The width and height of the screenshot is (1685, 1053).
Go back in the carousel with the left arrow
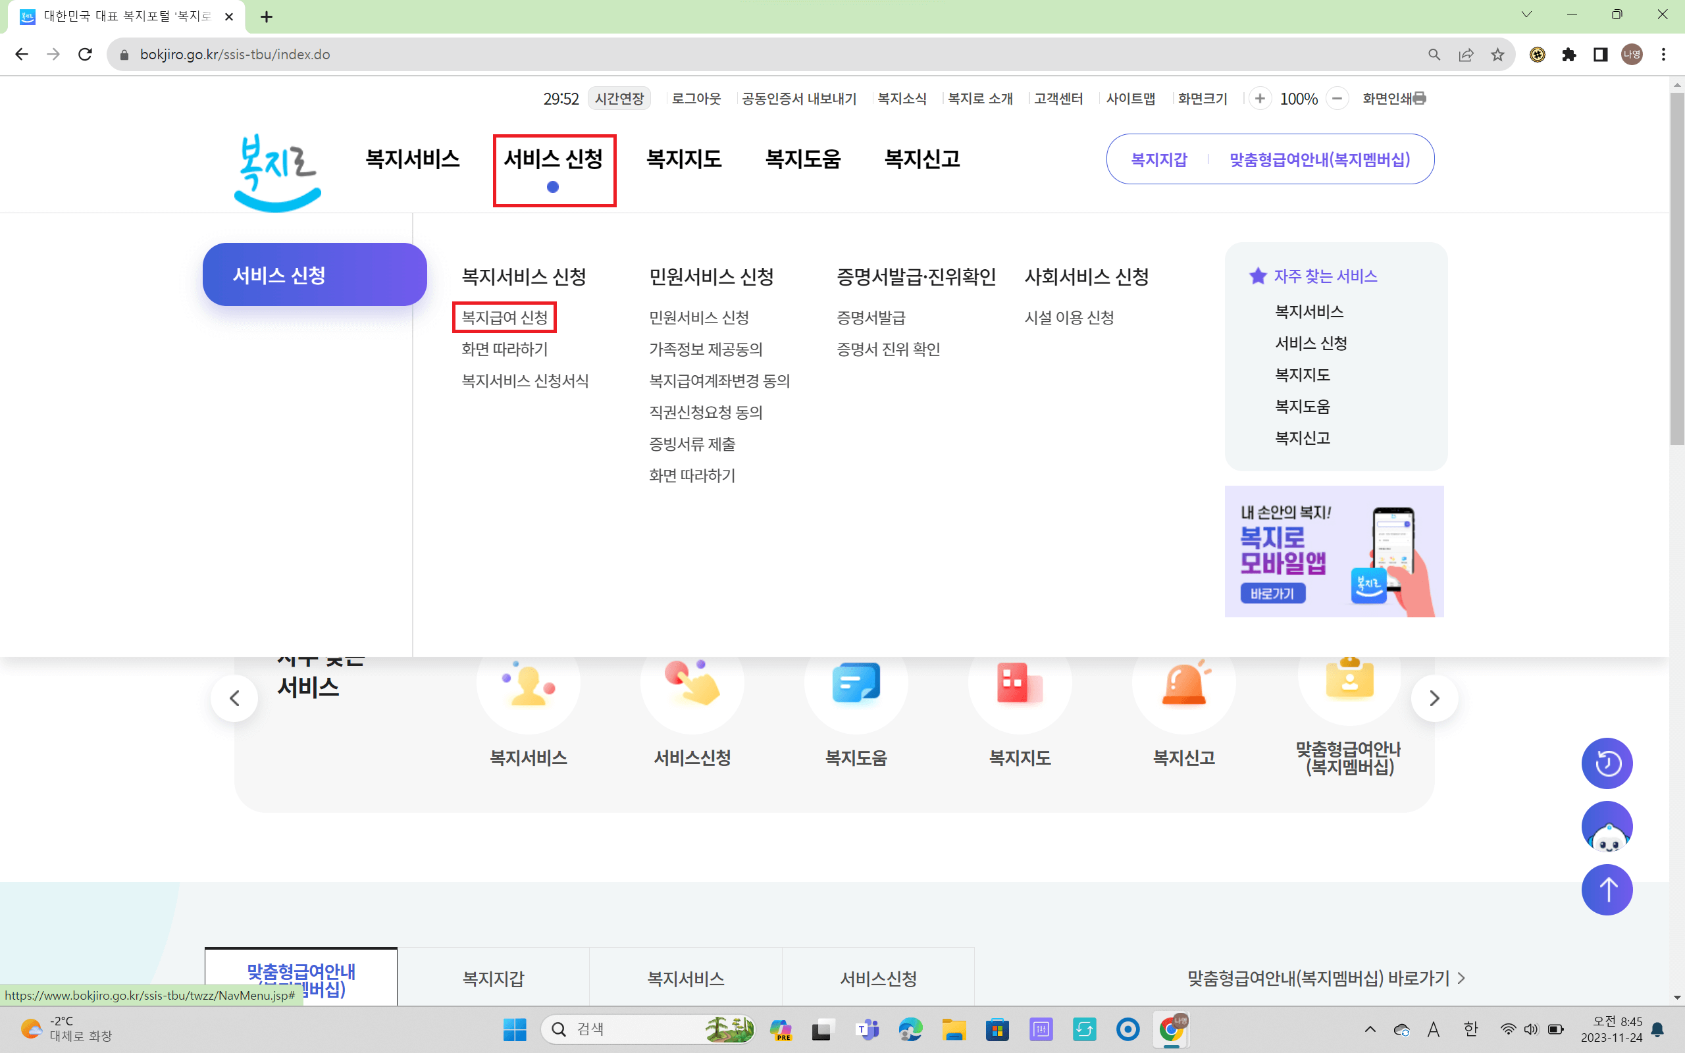coord(234,697)
